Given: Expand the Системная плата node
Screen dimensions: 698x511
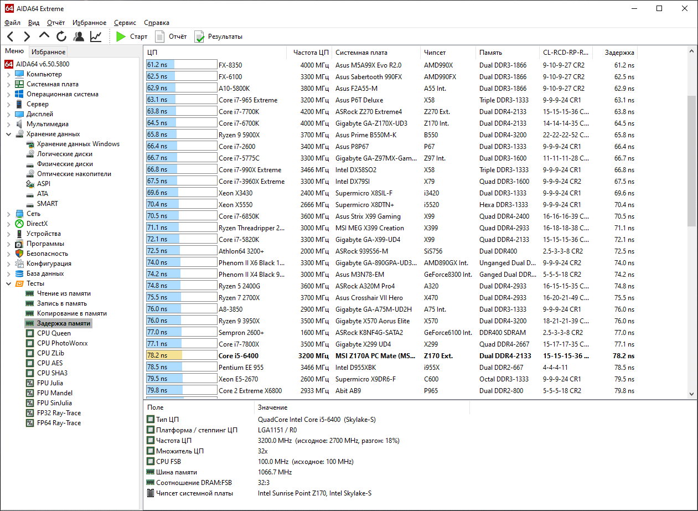Looking at the screenshot, I should (x=8, y=84).
